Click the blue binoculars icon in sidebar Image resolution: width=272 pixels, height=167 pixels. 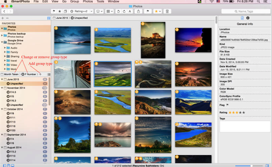pos(49,18)
